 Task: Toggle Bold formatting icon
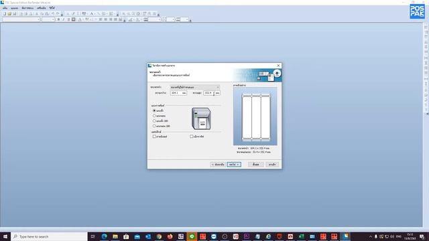pyautogui.click(x=58, y=19)
